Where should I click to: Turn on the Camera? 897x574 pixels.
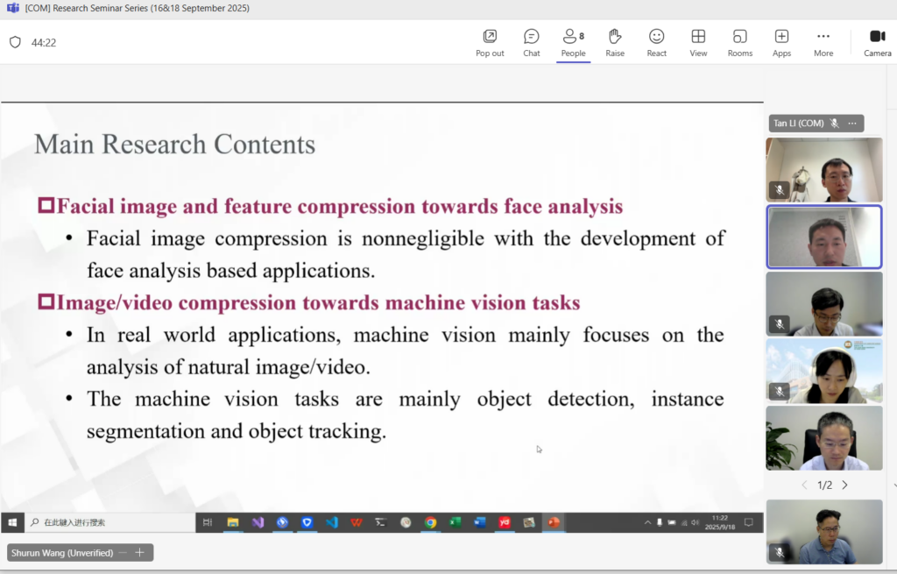[x=877, y=42]
